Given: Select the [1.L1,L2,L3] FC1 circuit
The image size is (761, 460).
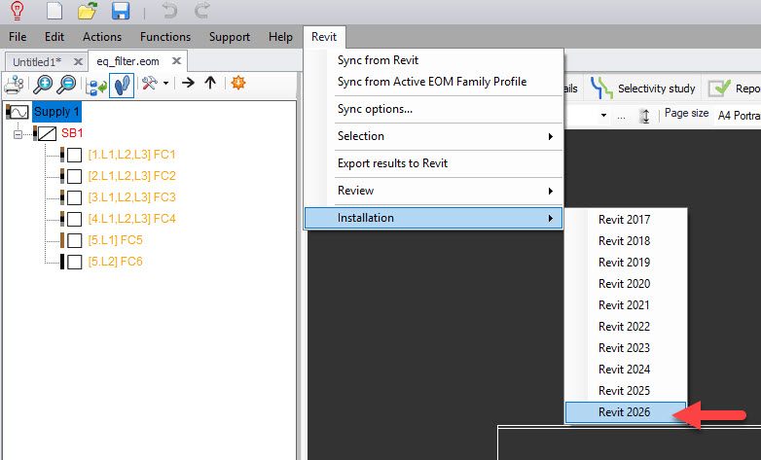Looking at the screenshot, I should coord(131,155).
